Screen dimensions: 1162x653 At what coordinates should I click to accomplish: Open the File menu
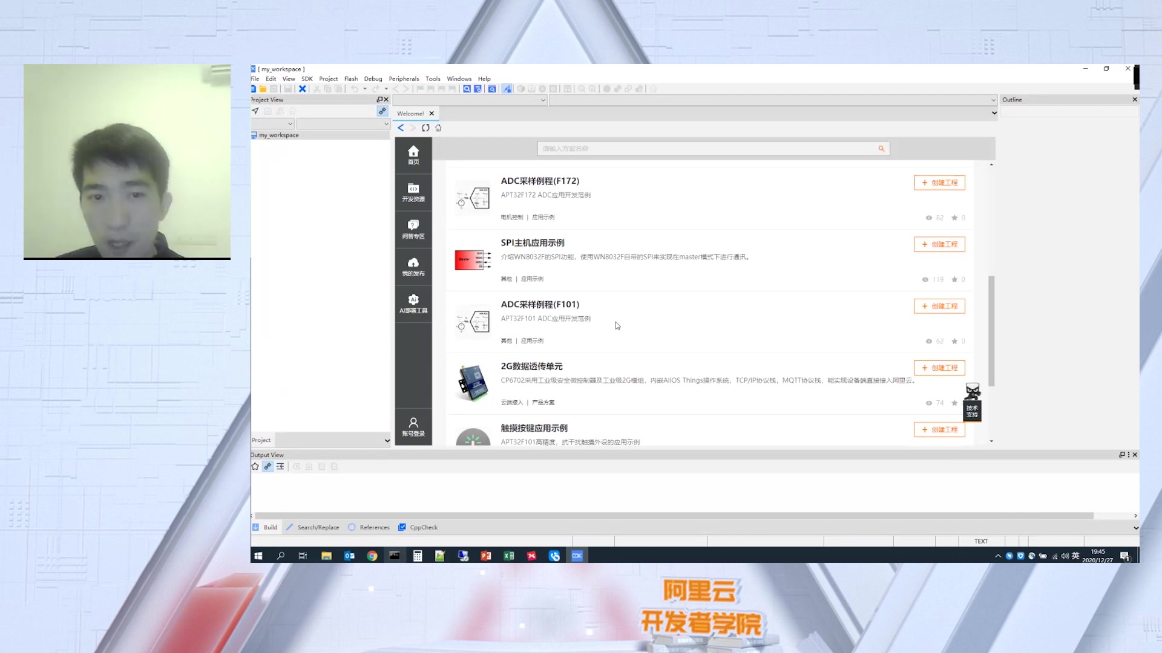pos(255,79)
